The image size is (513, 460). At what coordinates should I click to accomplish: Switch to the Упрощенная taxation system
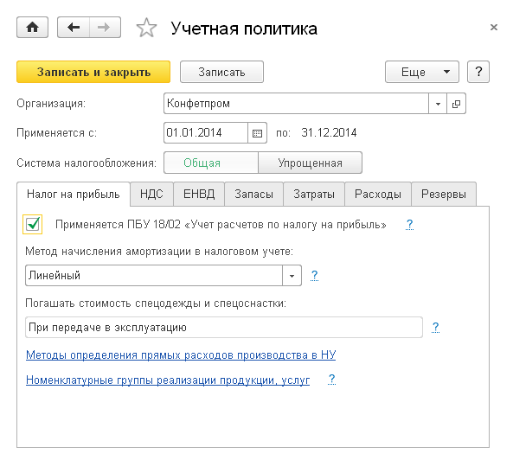(x=311, y=163)
